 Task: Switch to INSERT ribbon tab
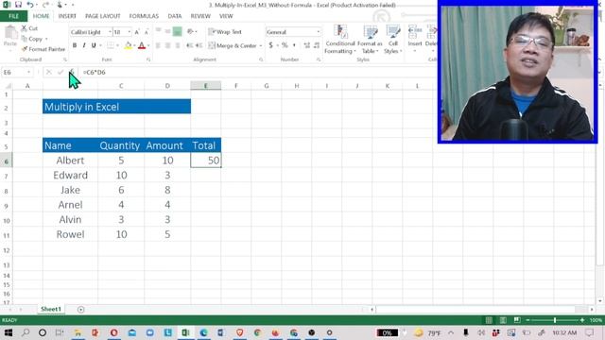[x=67, y=16]
